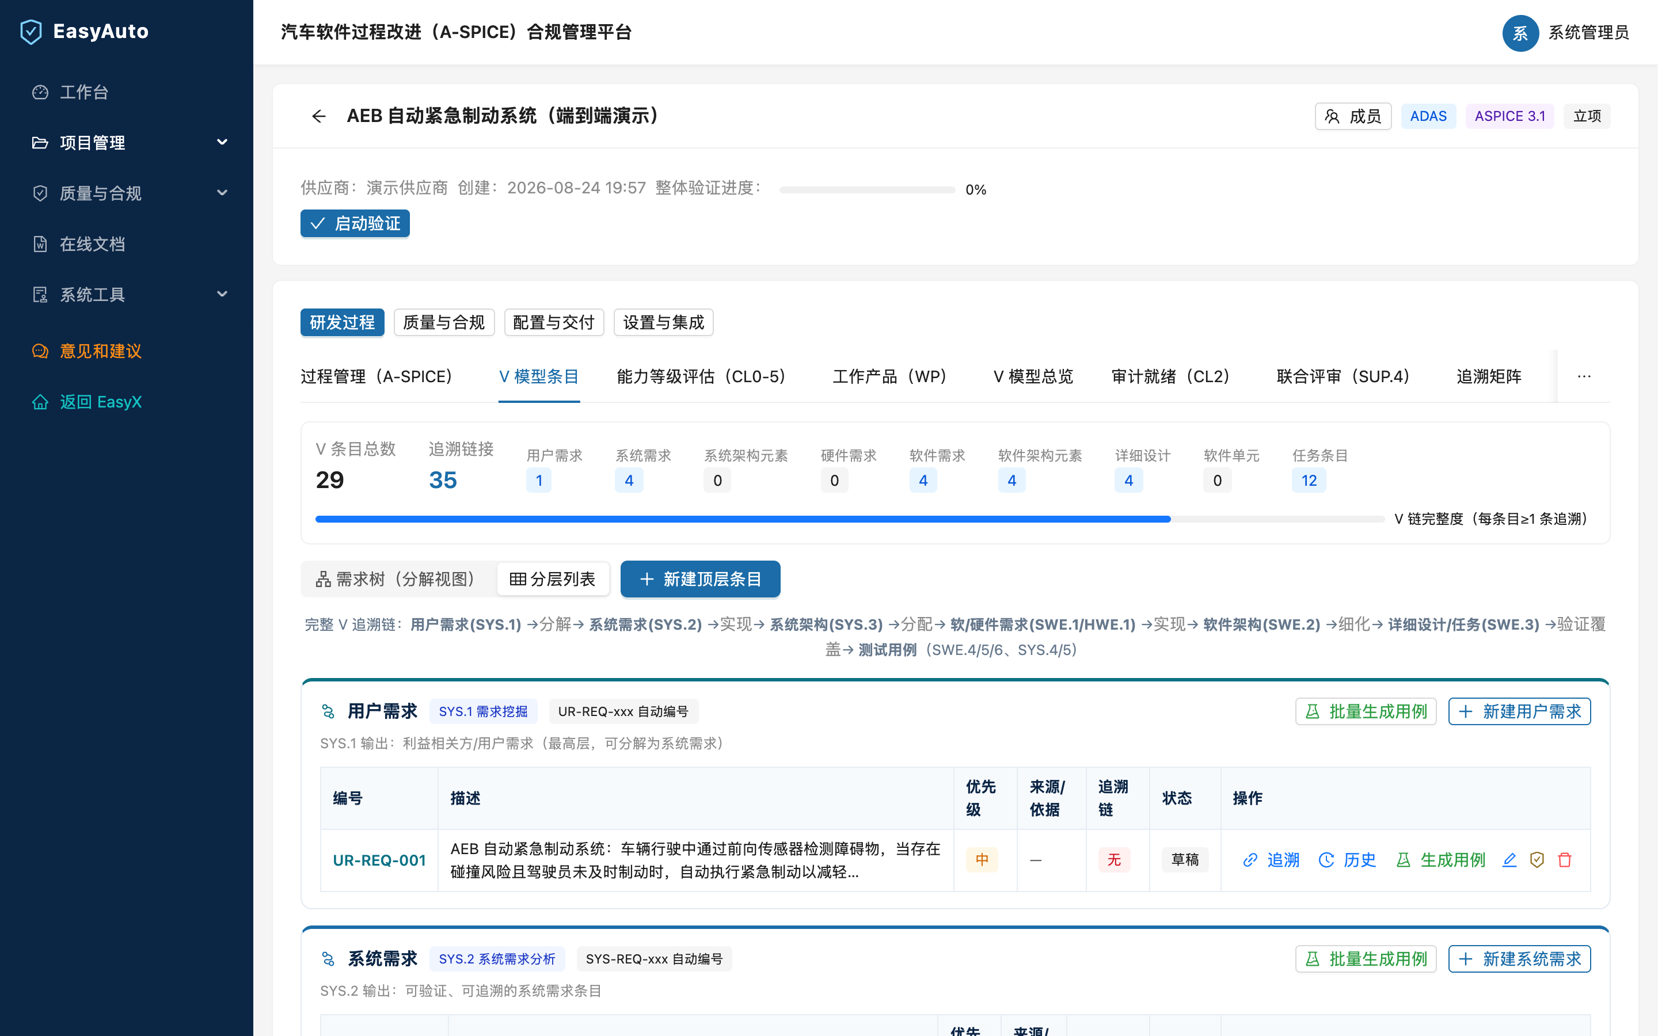The height and width of the screenshot is (1036, 1658).
Task: Select the 研发过程 category toggle
Action: pyautogui.click(x=343, y=323)
